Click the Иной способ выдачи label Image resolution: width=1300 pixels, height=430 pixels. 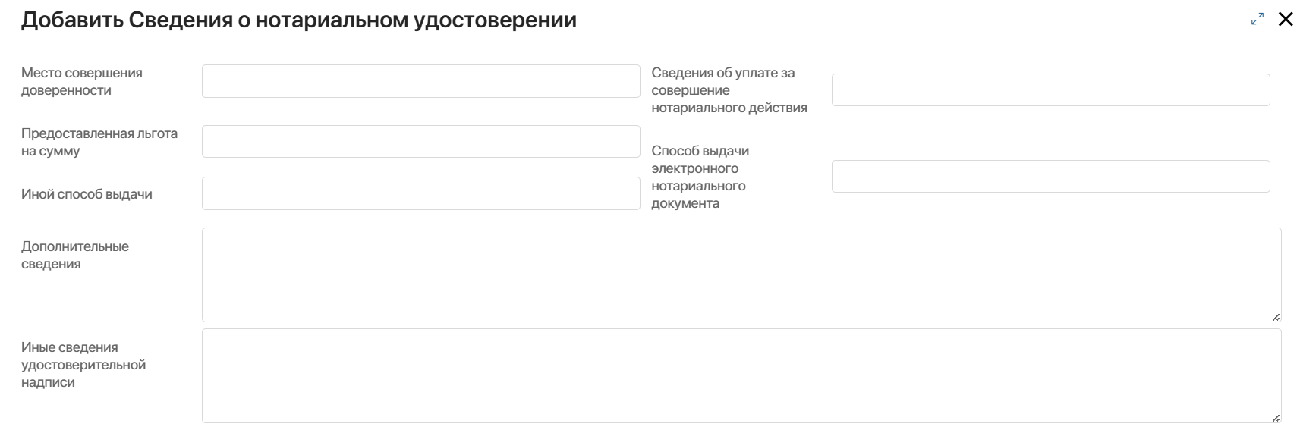[87, 194]
